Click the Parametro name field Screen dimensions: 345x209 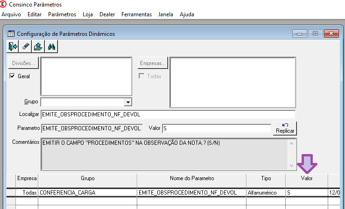tap(92, 128)
